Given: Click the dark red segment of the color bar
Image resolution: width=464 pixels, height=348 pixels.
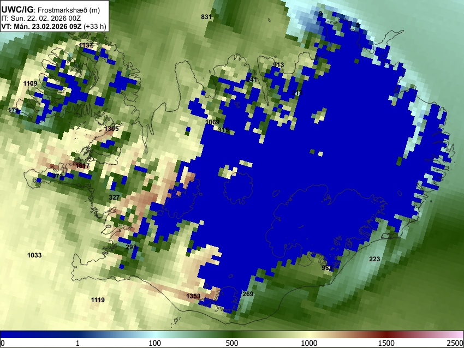Looking at the screenshot, I should click(x=386, y=335).
